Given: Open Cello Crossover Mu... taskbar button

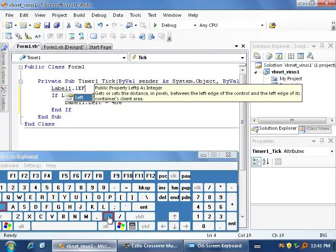Looking at the screenshot, I should (150, 246).
